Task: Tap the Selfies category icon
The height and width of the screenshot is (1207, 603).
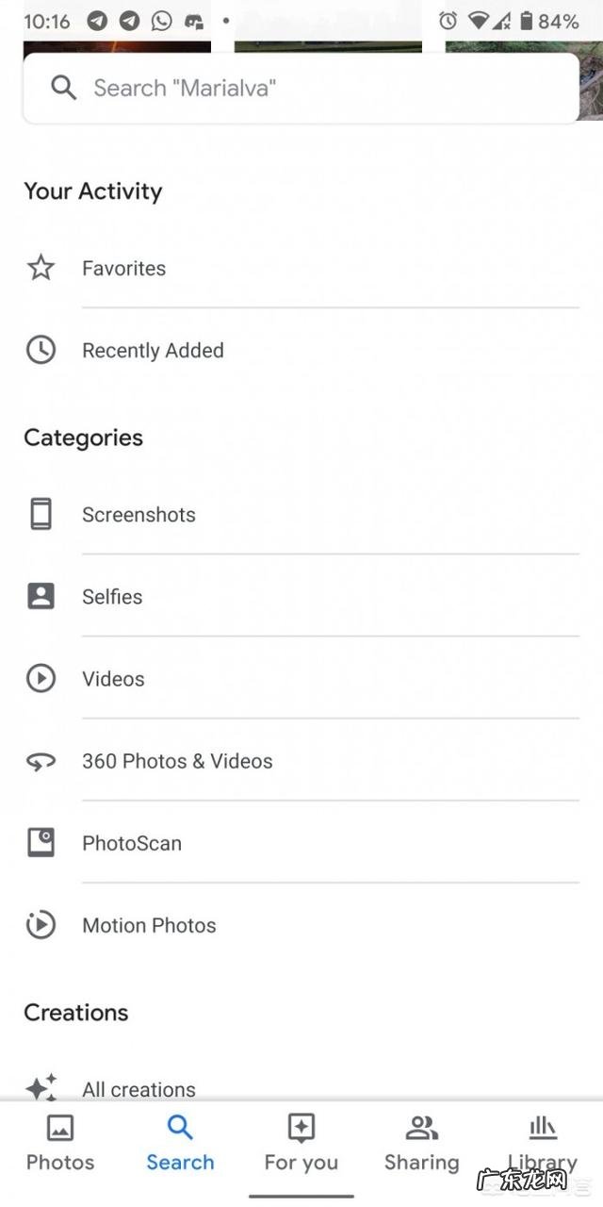Action: [x=40, y=596]
